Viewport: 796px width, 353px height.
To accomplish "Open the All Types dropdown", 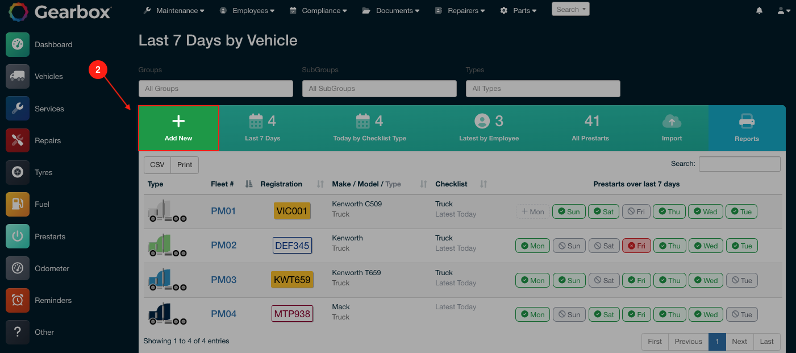I will click(543, 89).
